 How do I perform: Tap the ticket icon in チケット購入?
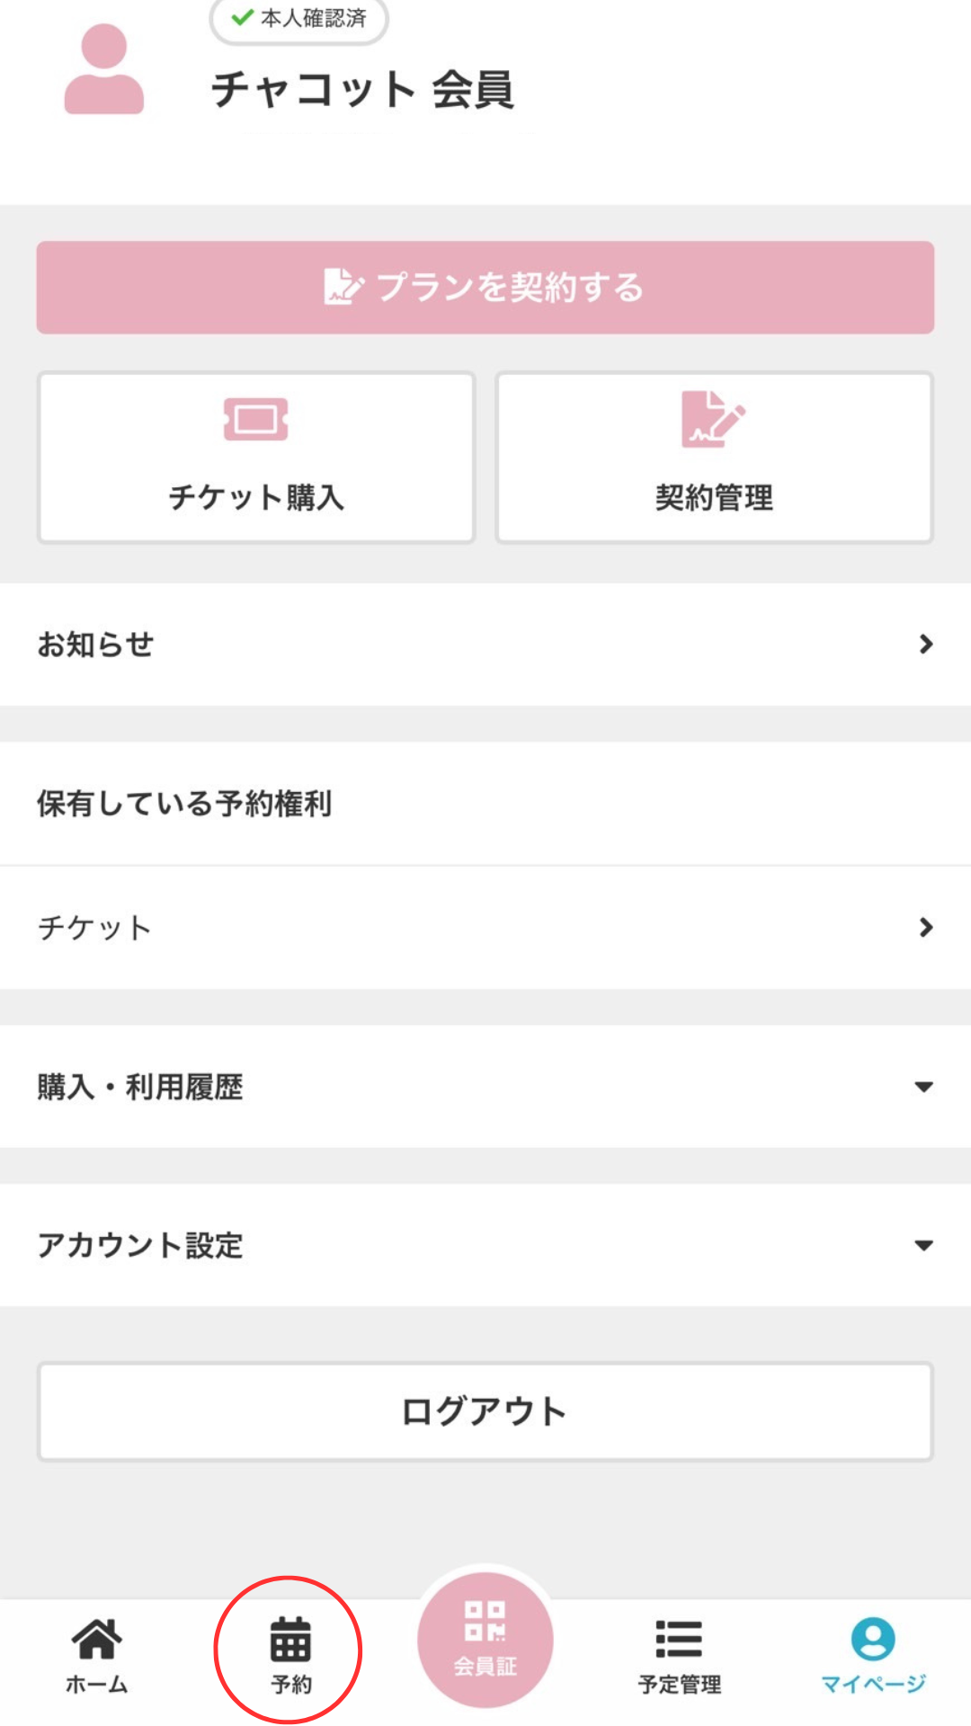[x=256, y=419]
